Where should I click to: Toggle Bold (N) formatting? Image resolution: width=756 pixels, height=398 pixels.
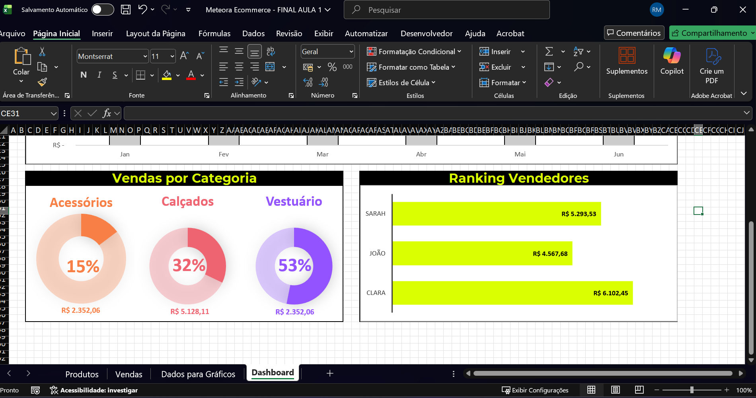[84, 75]
